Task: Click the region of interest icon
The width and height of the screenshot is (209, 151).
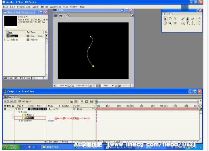Action: point(116,86)
